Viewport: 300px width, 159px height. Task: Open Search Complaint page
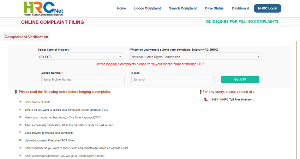tap(183, 8)
